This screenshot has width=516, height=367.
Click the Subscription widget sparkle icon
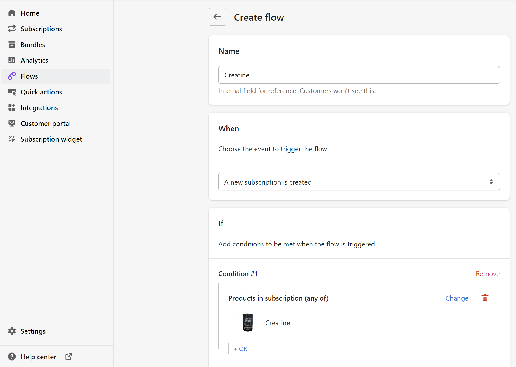click(x=12, y=139)
